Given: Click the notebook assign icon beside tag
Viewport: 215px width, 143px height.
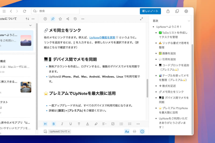Looking at the screenshot, I should pyautogui.click(x=45, y=131).
